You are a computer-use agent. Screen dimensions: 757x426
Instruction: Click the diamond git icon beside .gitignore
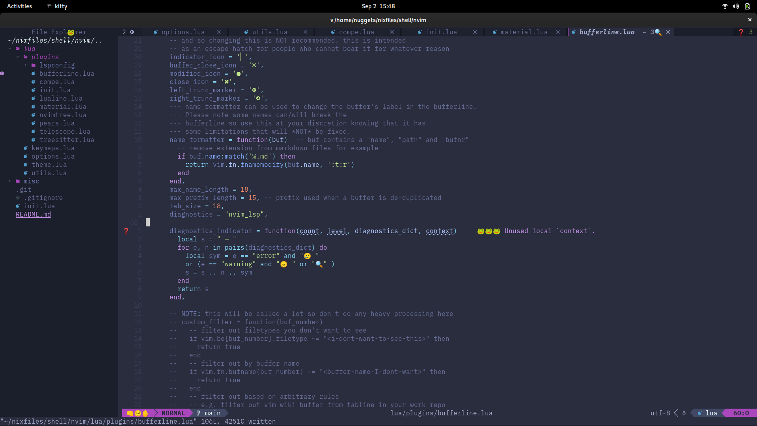18,198
